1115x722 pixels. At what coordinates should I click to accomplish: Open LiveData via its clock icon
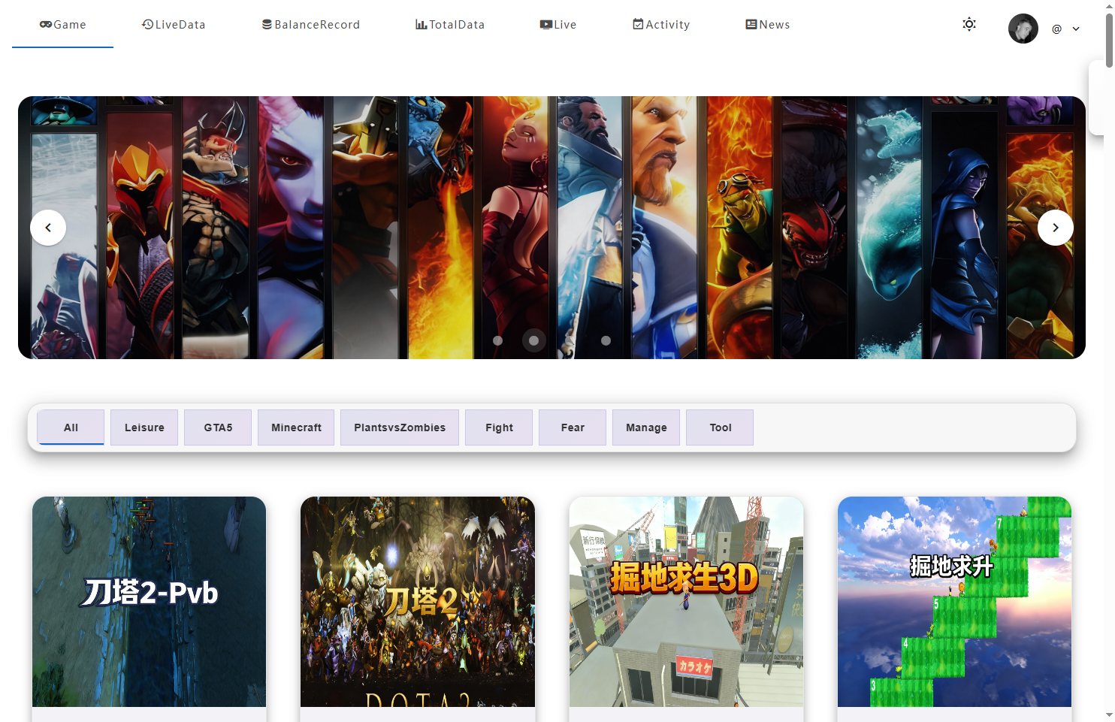(x=148, y=25)
